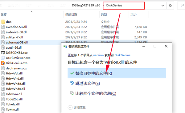This screenshot has width=185, height=113.
Task: Select file name libde265.dll
Action: 14,99
